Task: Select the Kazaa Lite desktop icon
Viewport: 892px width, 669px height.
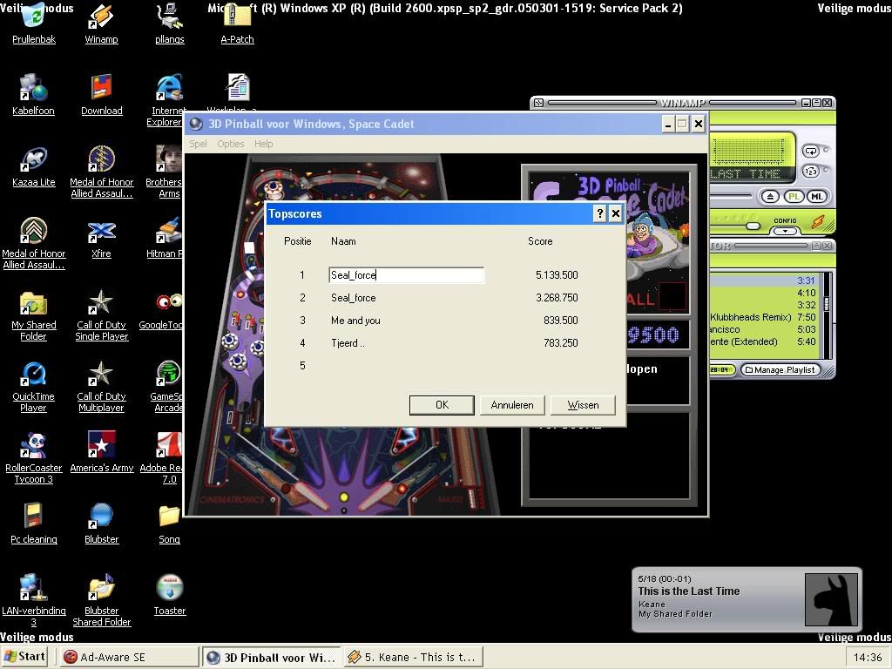Action: pyautogui.click(x=34, y=159)
